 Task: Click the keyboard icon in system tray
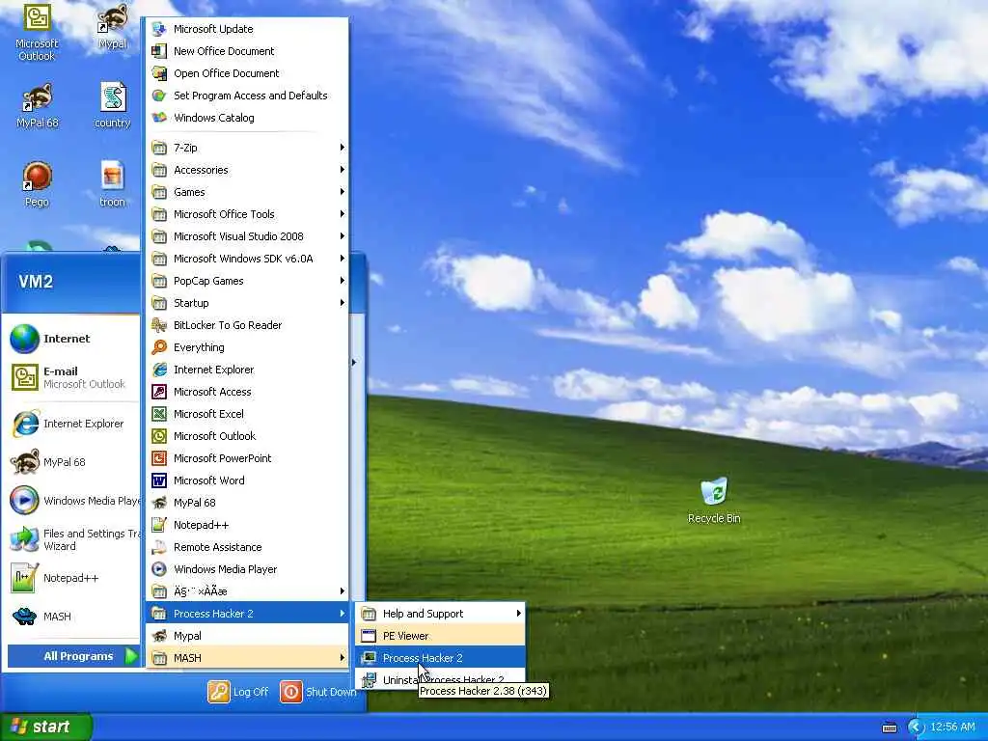point(889,727)
